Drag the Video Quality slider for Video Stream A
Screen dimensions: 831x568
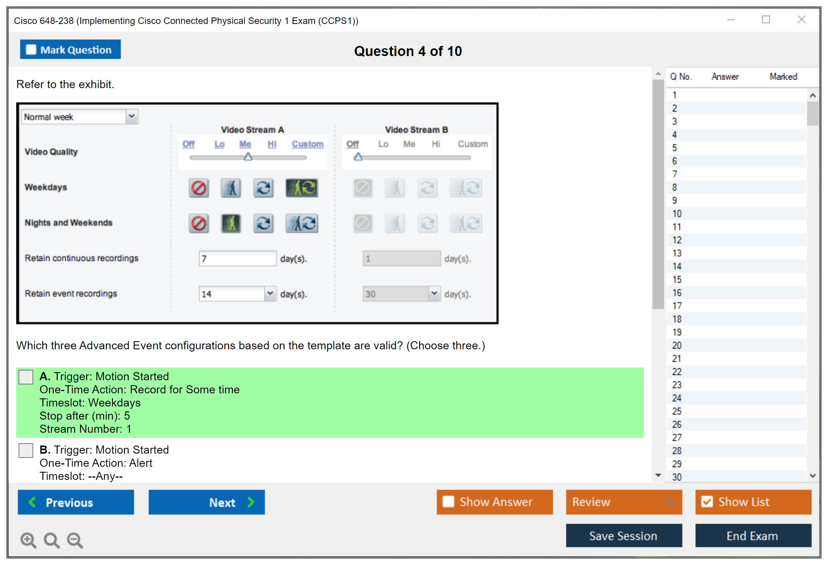pos(248,157)
